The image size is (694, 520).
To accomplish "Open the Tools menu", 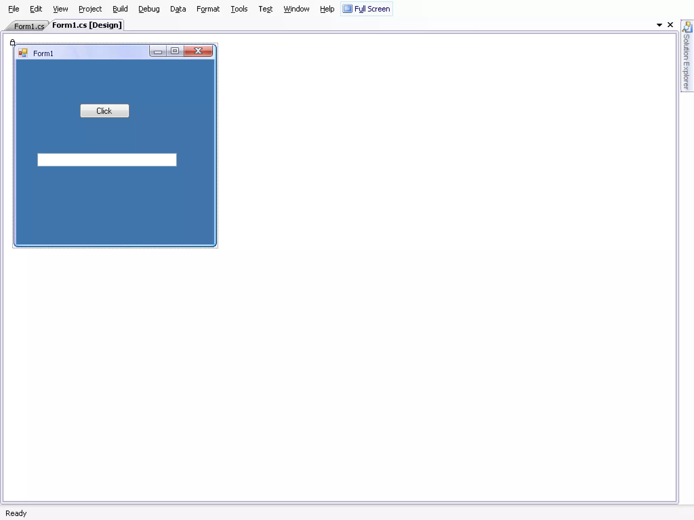I will point(239,9).
